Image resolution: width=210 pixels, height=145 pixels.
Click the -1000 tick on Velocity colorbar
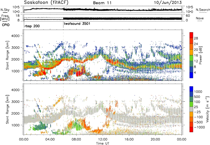(199, 127)
